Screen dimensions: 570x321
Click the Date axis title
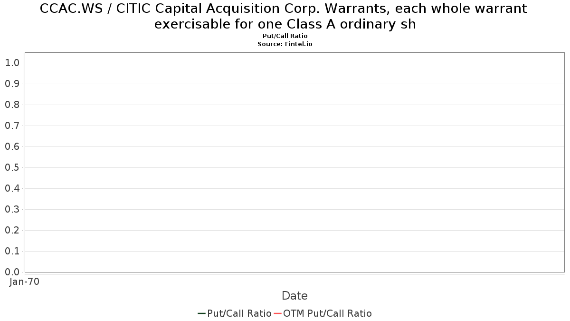coord(294,296)
